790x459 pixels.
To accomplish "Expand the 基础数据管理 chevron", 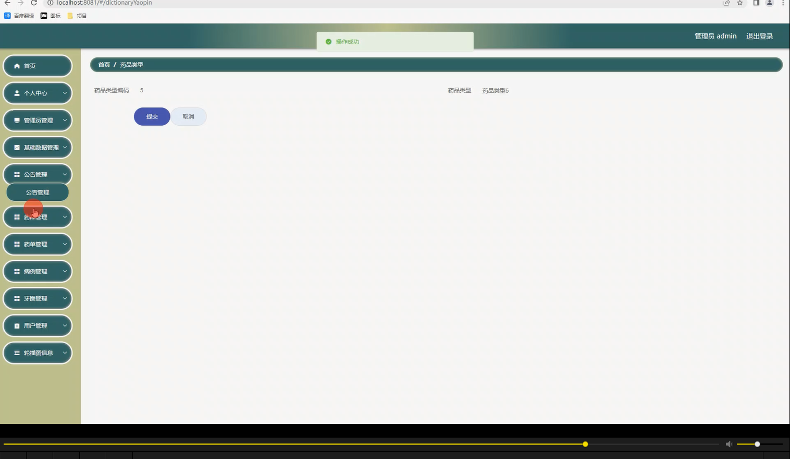I will point(65,148).
